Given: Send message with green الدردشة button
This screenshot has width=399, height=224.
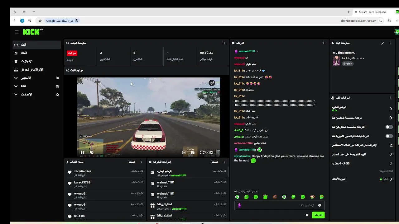Looking at the screenshot, I should click(x=318, y=215).
